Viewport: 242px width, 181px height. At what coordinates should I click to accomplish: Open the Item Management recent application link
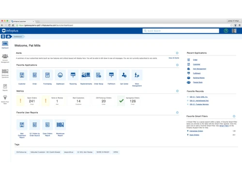[x=199, y=69]
